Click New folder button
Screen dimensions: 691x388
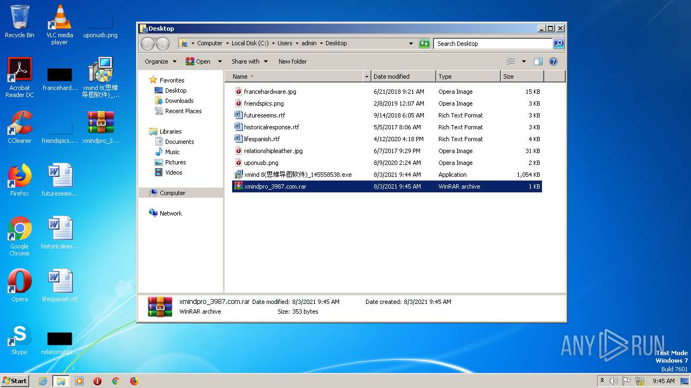click(x=293, y=61)
